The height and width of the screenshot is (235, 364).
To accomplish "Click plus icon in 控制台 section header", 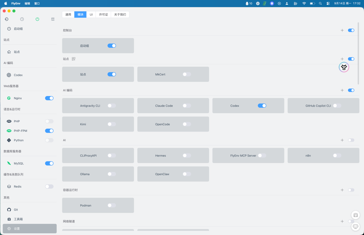I will tap(342, 30).
